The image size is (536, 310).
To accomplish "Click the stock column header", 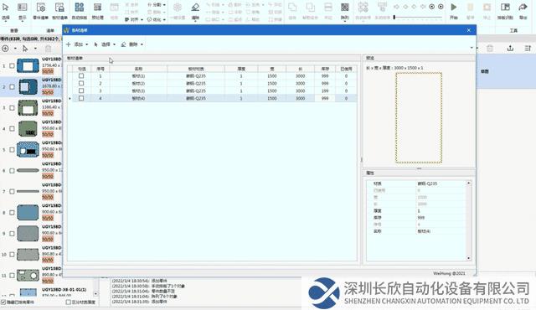I will 325,69.
